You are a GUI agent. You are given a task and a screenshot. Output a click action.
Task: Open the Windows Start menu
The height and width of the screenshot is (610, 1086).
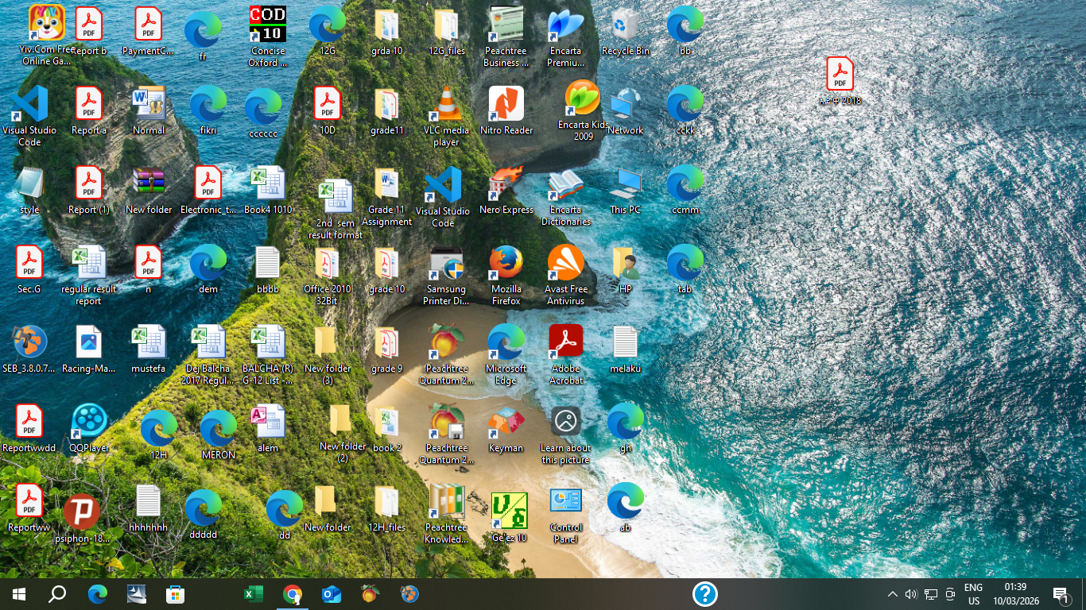pyautogui.click(x=19, y=594)
